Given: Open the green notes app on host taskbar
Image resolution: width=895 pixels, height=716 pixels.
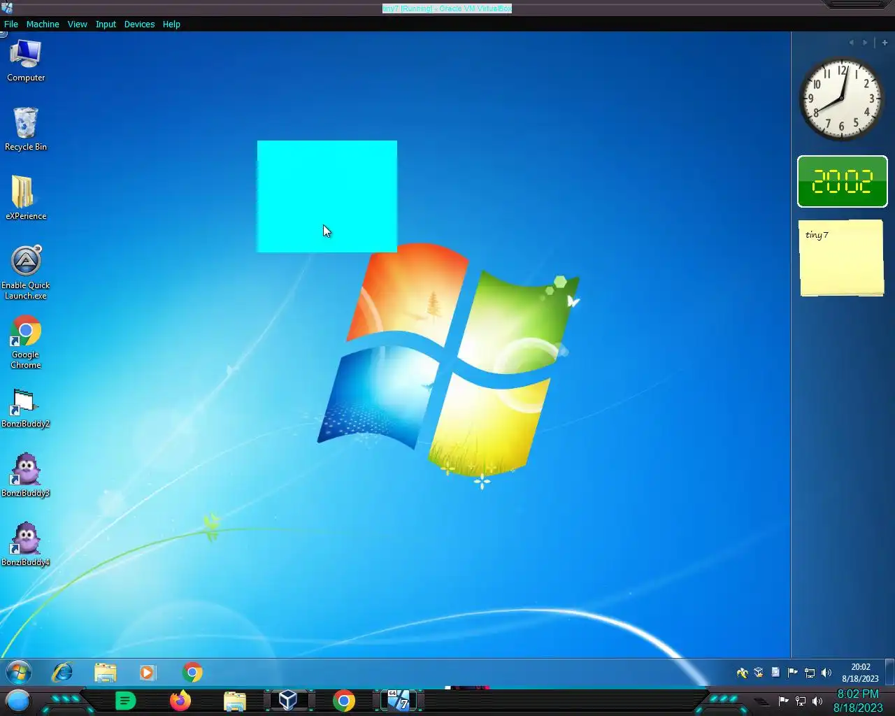Looking at the screenshot, I should [125, 701].
